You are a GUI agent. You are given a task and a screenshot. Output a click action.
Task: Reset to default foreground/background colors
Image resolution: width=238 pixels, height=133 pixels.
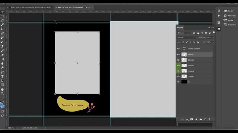[x=1, y=102]
